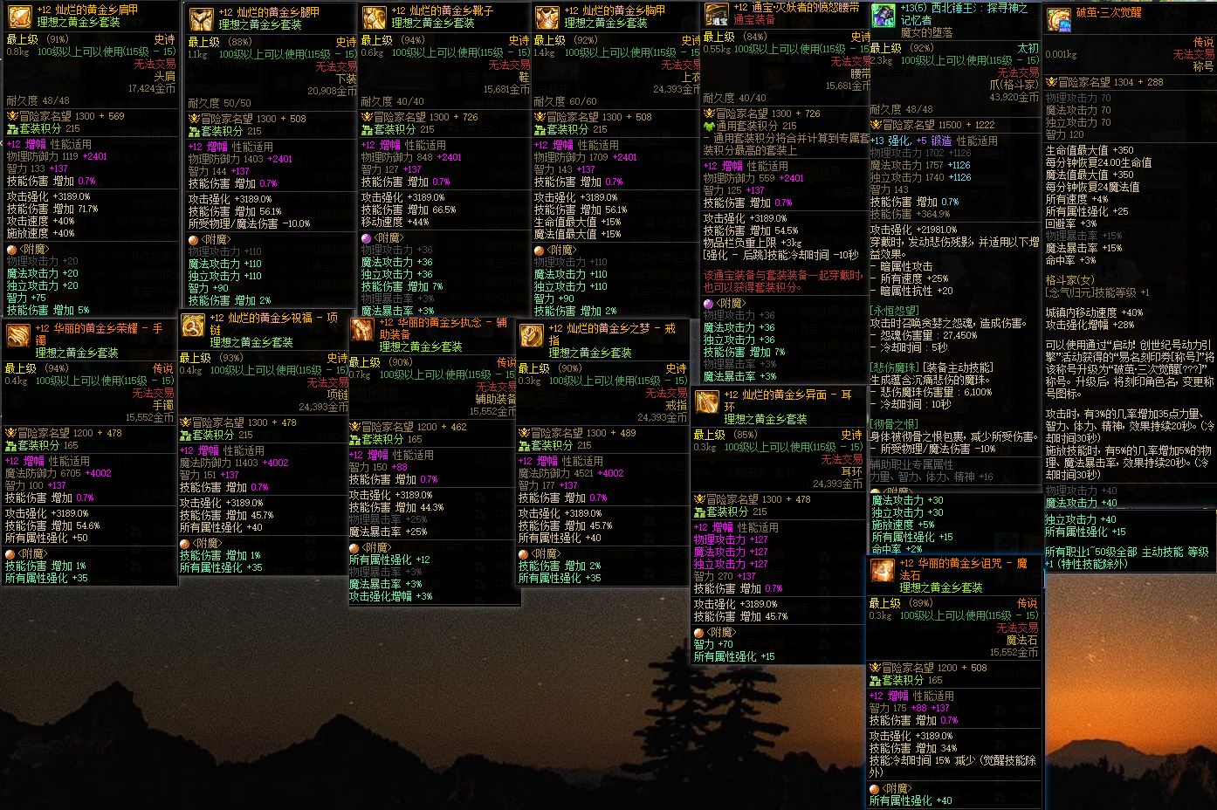This screenshot has height=810, width=1217.
Task: Click the 灿烂的黄金乡肩甲 shoulder item icon
Action: [x=19, y=16]
